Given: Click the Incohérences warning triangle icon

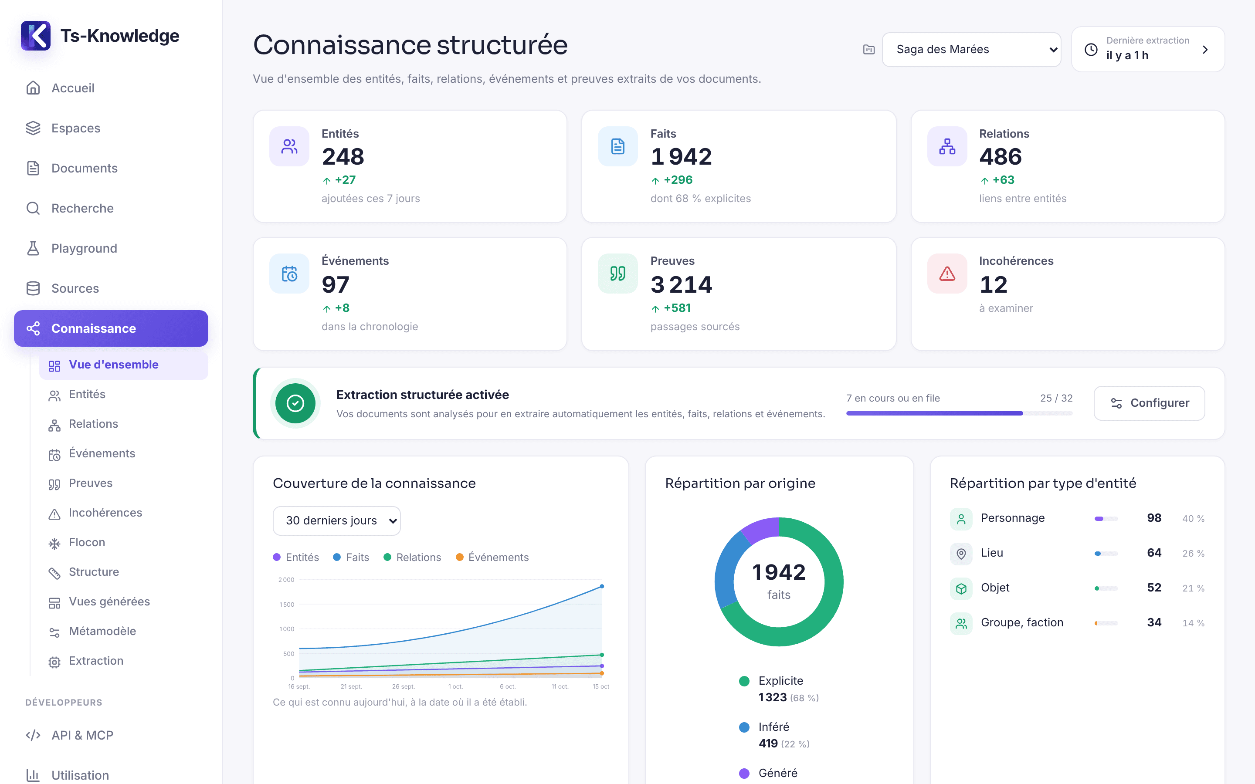Looking at the screenshot, I should (947, 274).
